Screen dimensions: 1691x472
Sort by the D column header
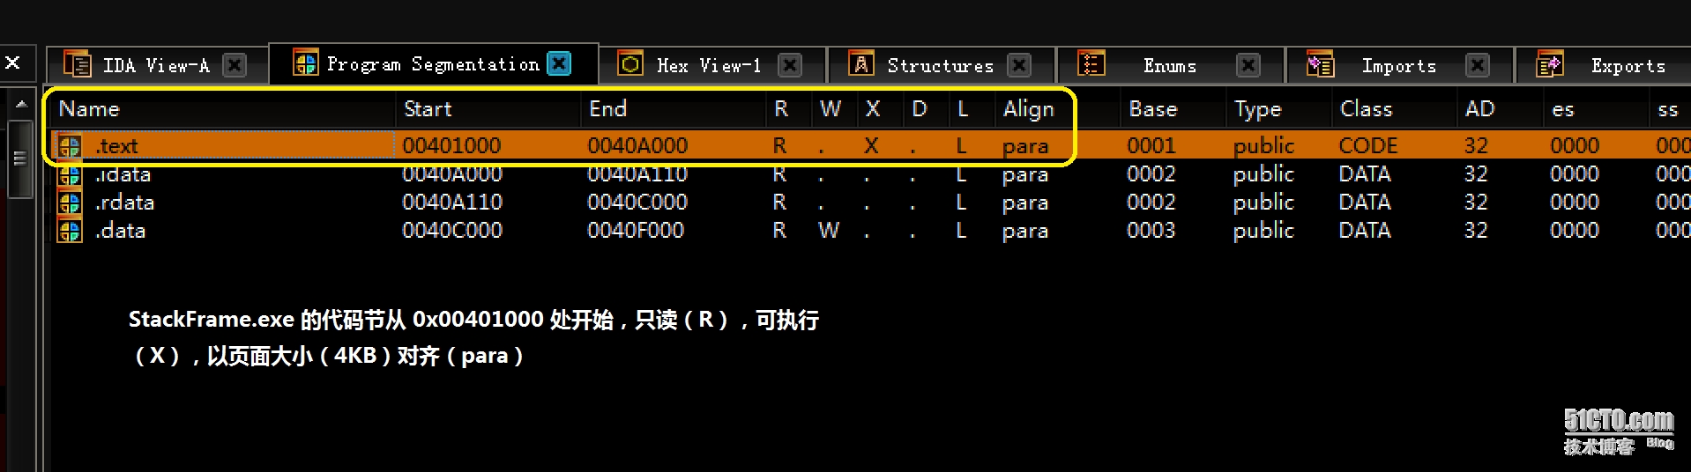[920, 109]
